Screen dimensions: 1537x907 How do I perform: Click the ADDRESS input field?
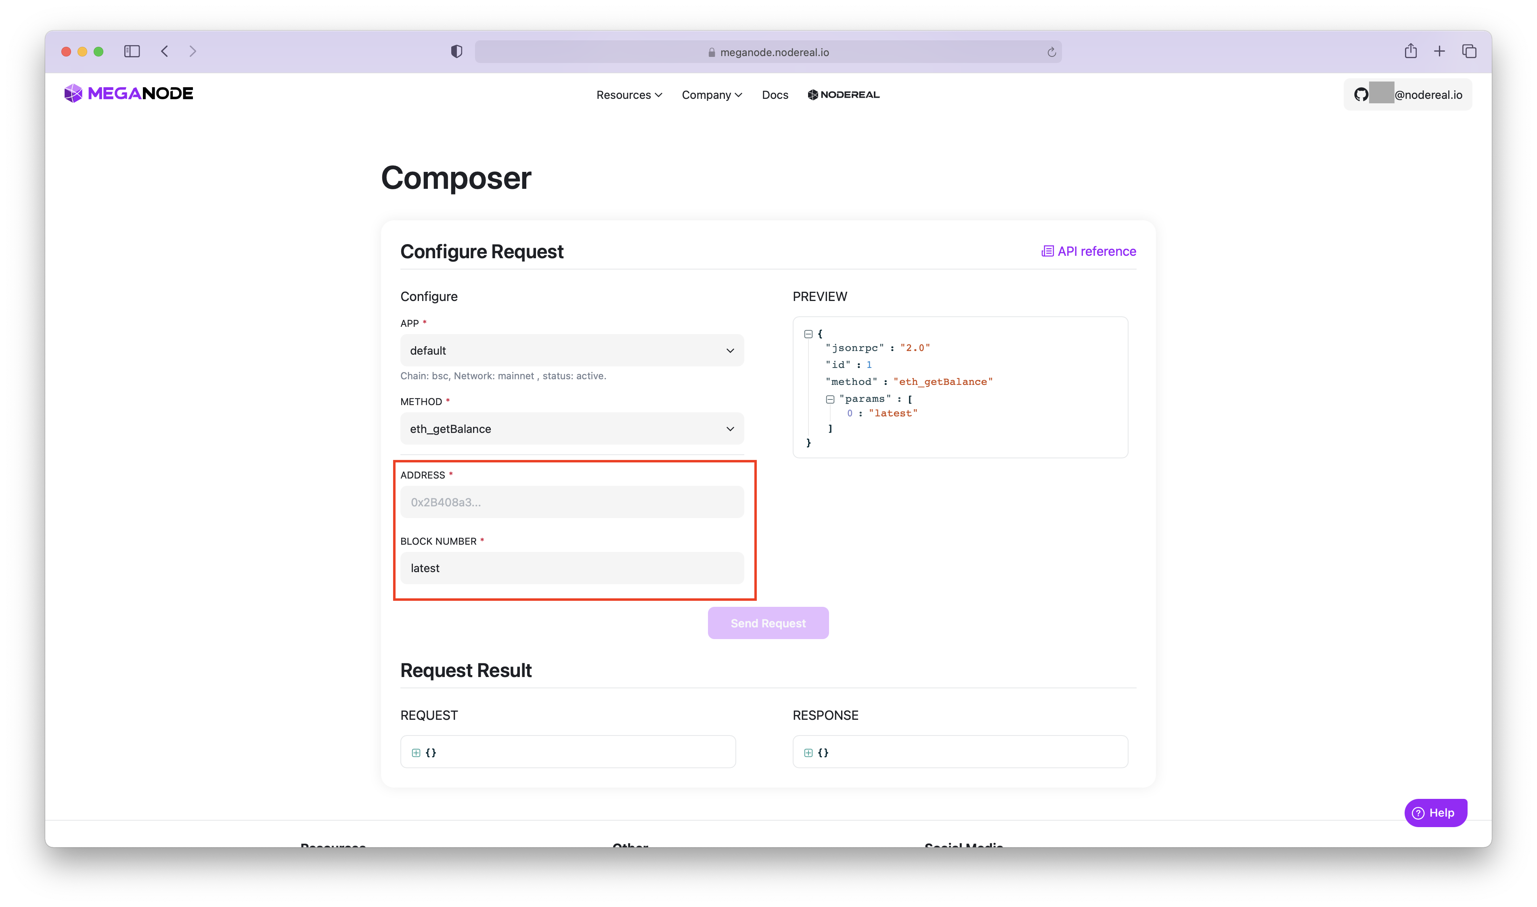click(x=572, y=502)
